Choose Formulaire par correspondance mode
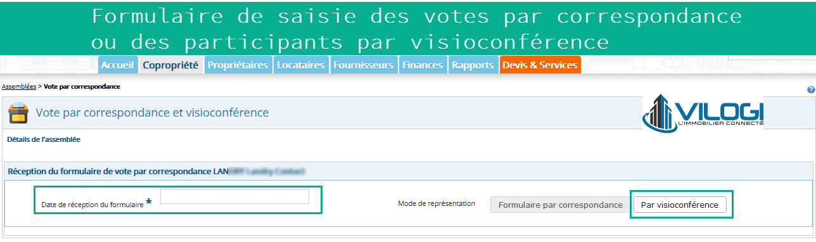This screenshot has height=242, width=816. pyautogui.click(x=560, y=205)
